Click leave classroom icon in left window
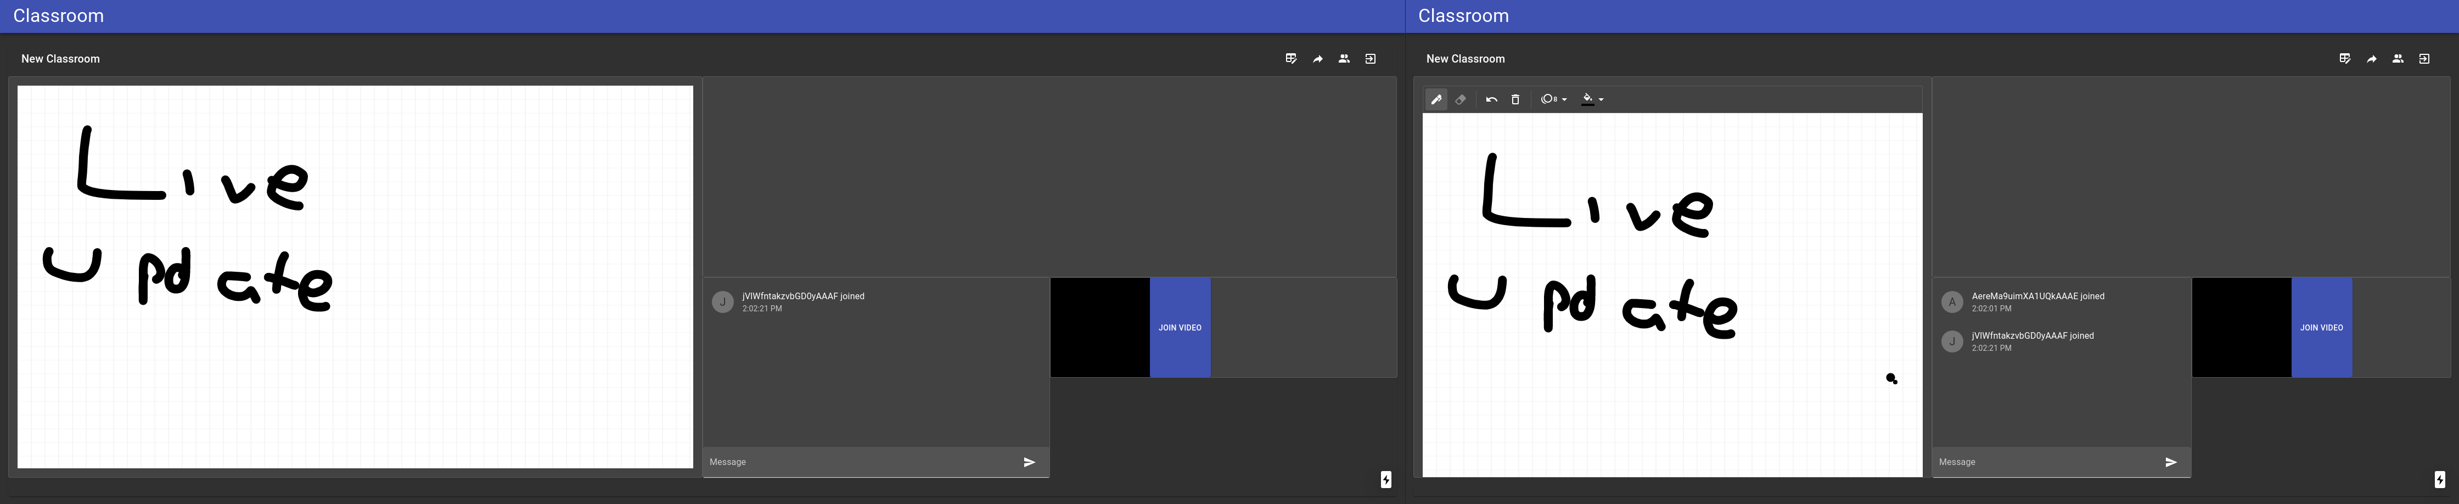2459x504 pixels. pyautogui.click(x=1370, y=59)
